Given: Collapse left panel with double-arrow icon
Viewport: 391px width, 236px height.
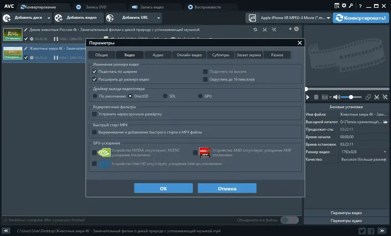Looking at the screenshot, I should click(x=6, y=231).
